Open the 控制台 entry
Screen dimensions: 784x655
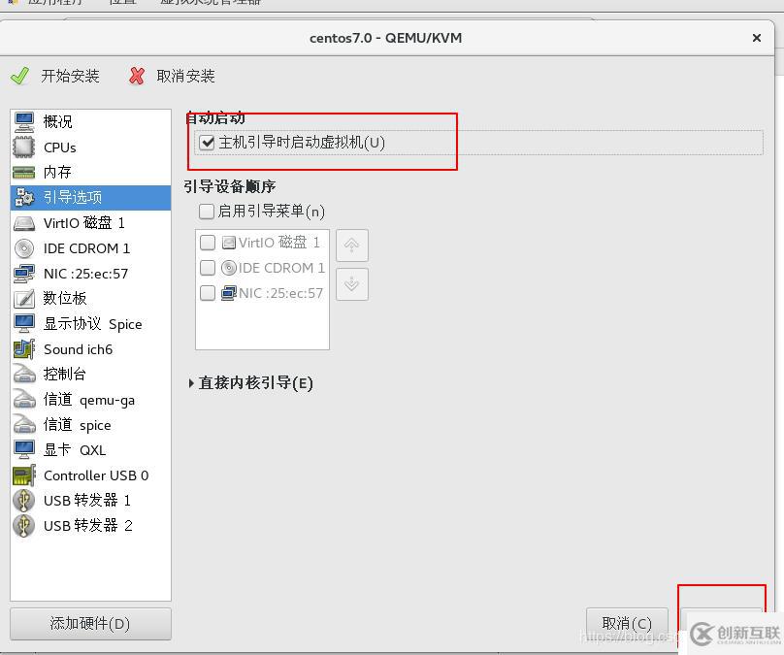(90, 374)
